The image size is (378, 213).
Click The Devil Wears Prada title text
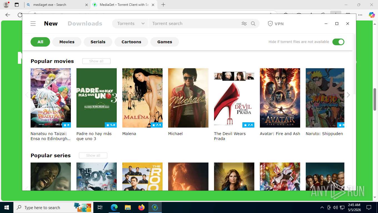click(230, 136)
